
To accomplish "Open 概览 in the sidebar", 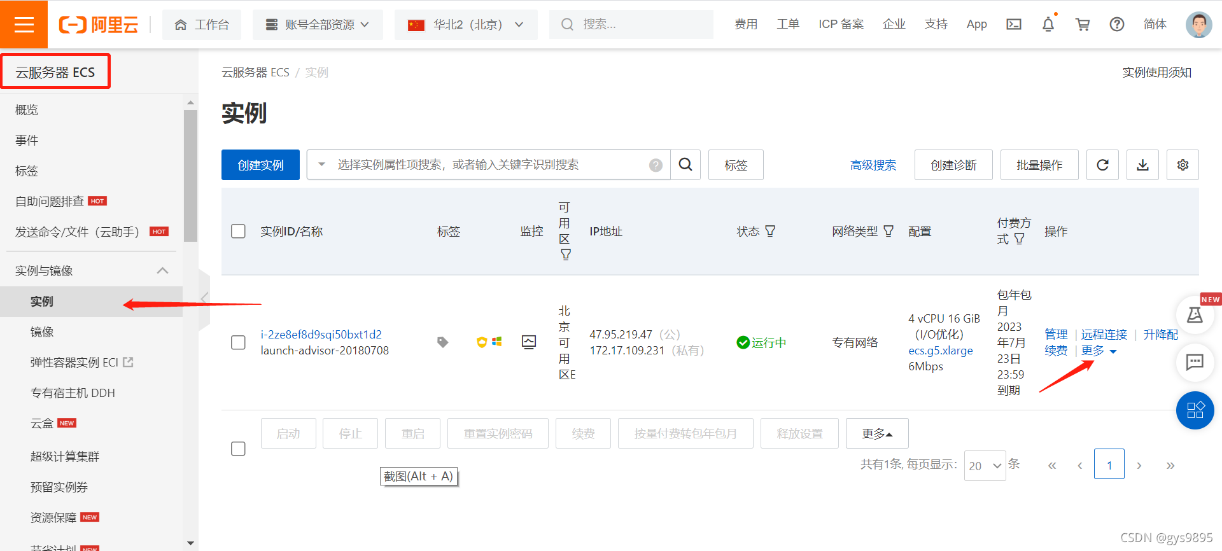I will click(x=27, y=110).
